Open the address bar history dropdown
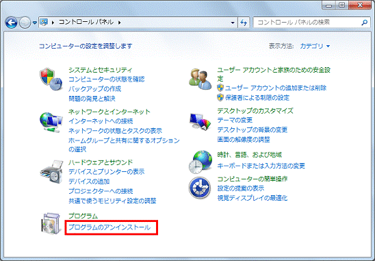This screenshot has width=375, height=261. (x=233, y=23)
